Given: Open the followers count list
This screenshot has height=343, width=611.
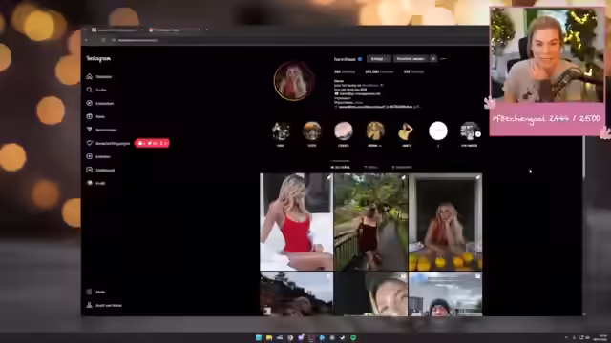Looking at the screenshot, I should pos(379,72).
